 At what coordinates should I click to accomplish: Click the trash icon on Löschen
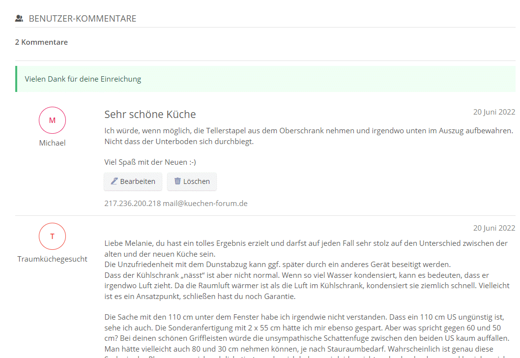[177, 181]
